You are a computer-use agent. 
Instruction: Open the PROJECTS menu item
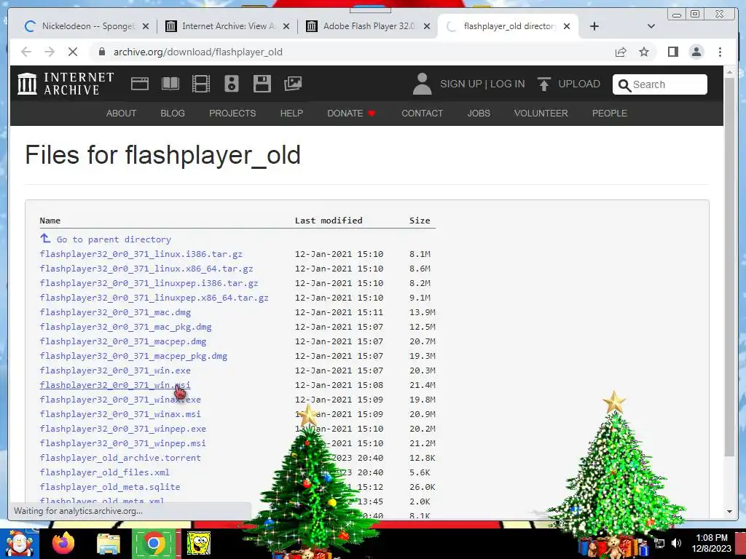coord(232,113)
